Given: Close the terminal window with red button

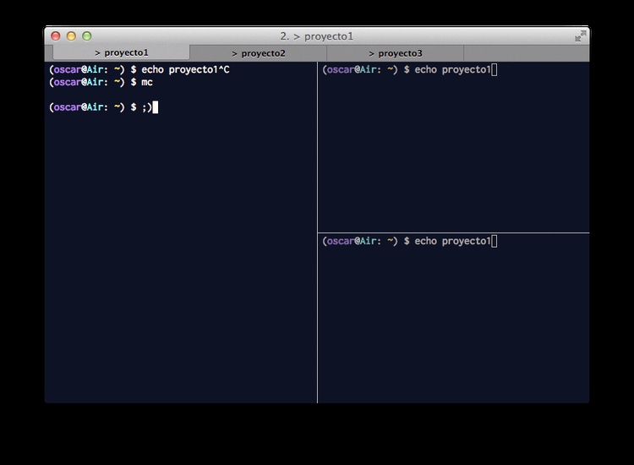Looking at the screenshot, I should (x=56, y=36).
